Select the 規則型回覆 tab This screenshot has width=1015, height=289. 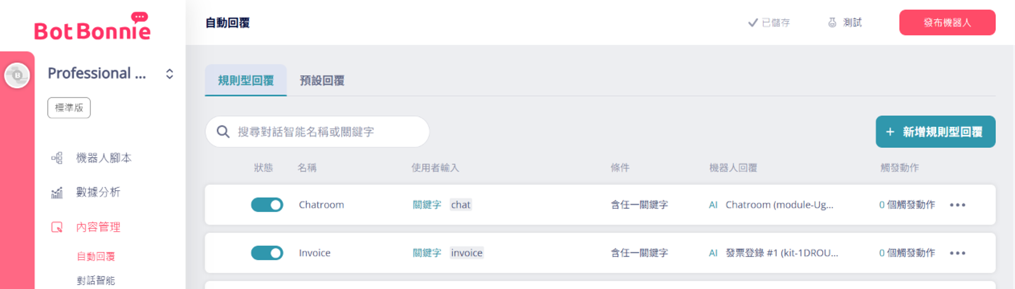[246, 80]
